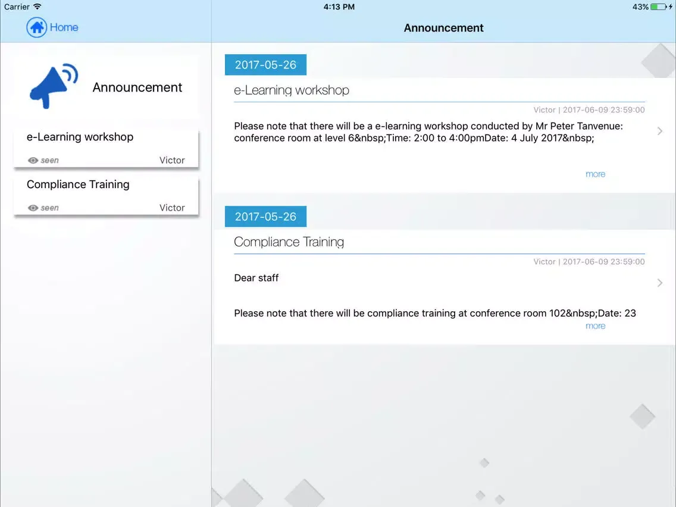Expand Compliance Training announcement with chevron
This screenshot has width=676, height=507.
(x=659, y=283)
